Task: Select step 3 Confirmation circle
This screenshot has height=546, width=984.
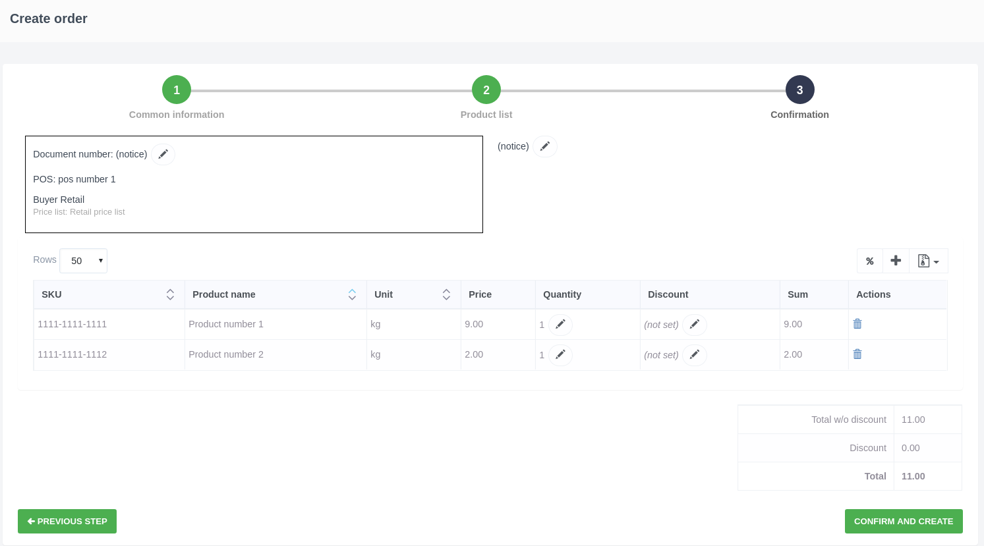Action: pos(799,90)
